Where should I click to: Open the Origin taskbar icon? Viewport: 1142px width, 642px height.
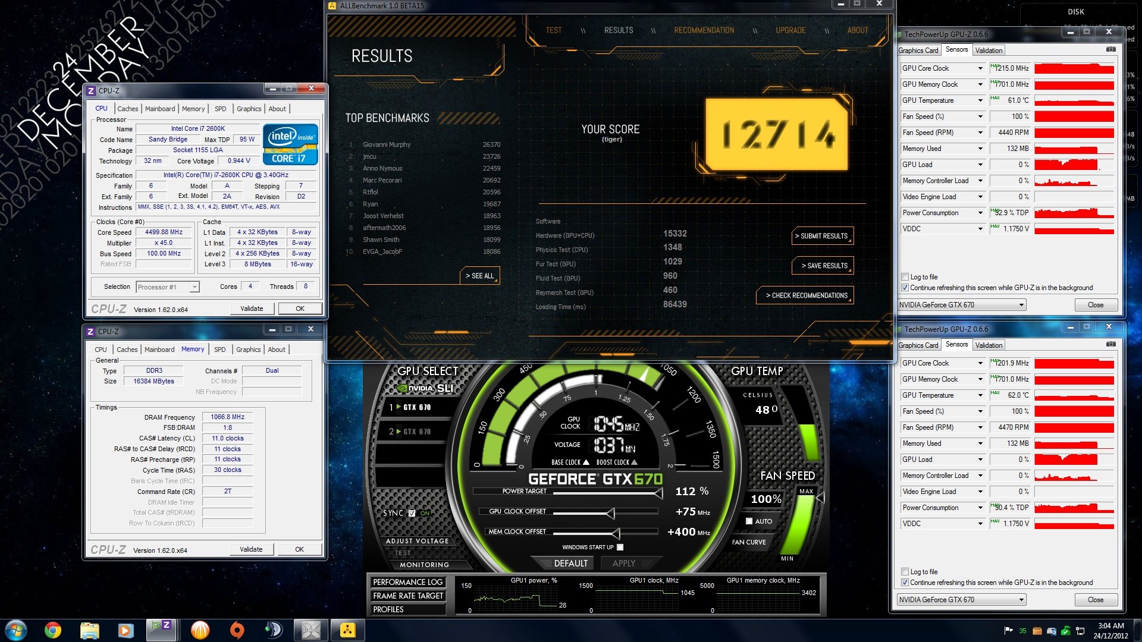[x=237, y=630]
